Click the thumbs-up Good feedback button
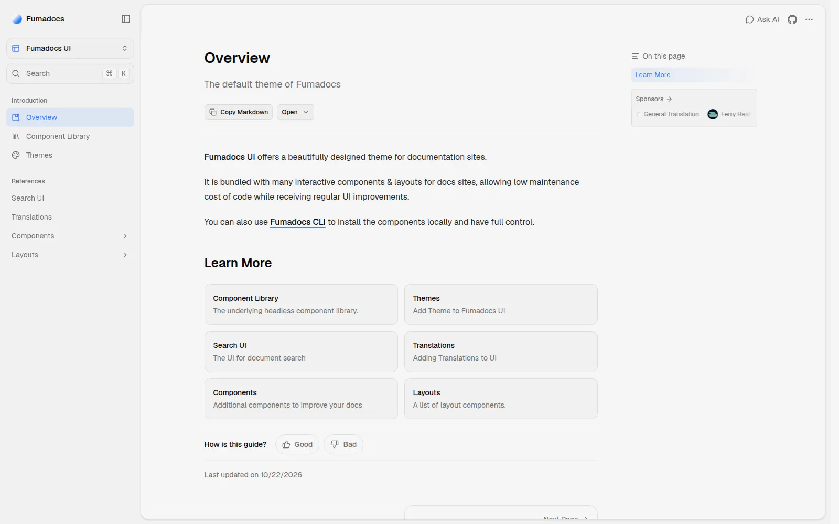839x524 pixels. click(297, 444)
